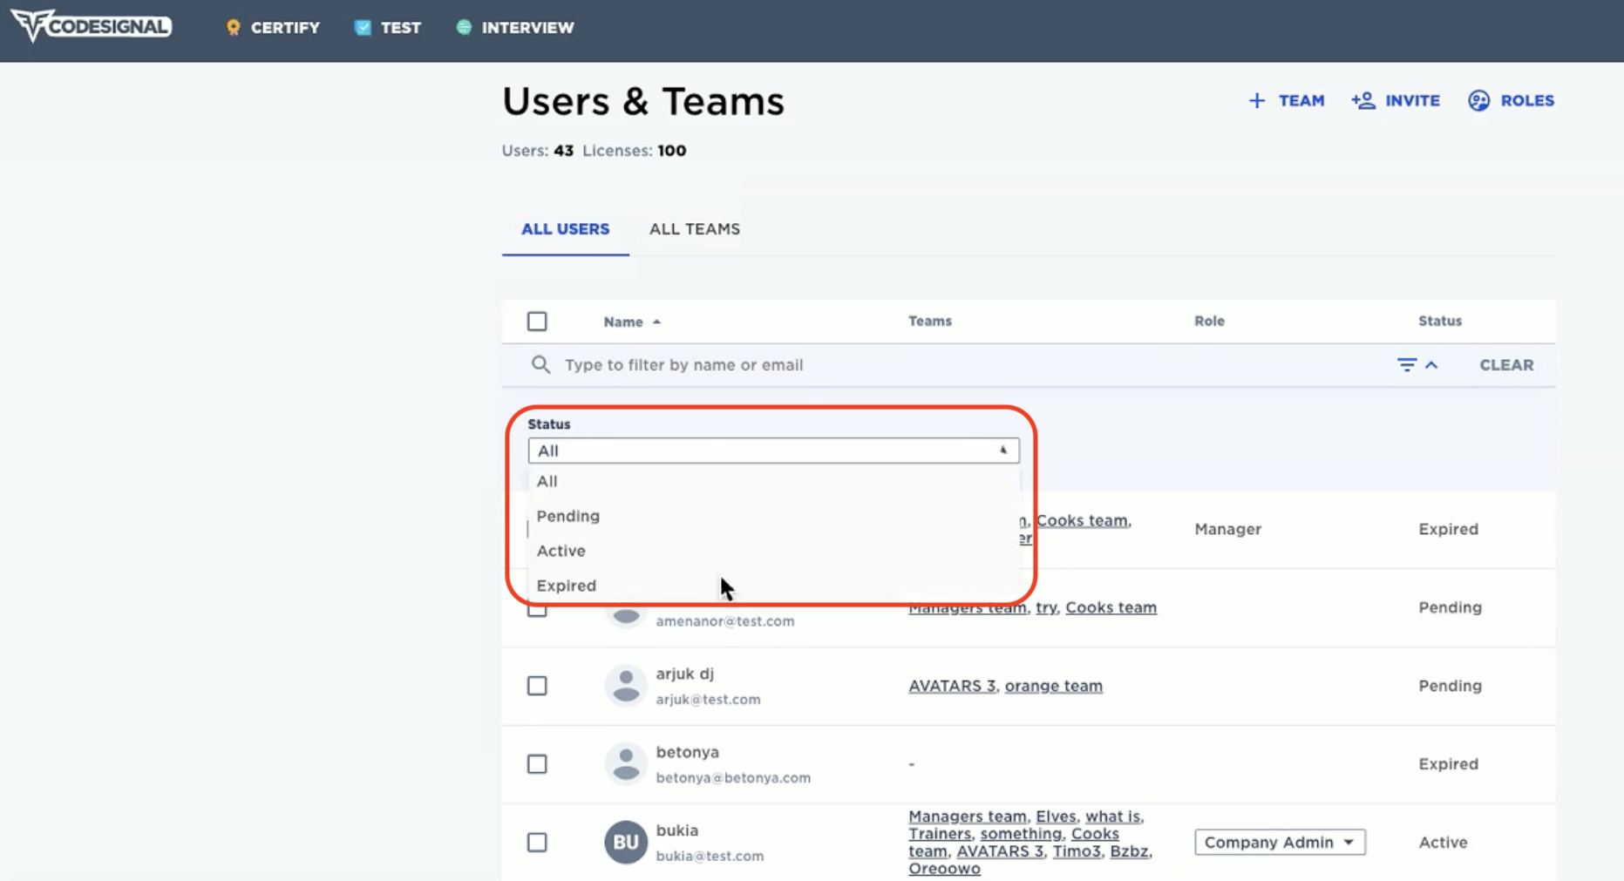Click the CodeSignal logo
1624x881 pixels.
point(90,25)
